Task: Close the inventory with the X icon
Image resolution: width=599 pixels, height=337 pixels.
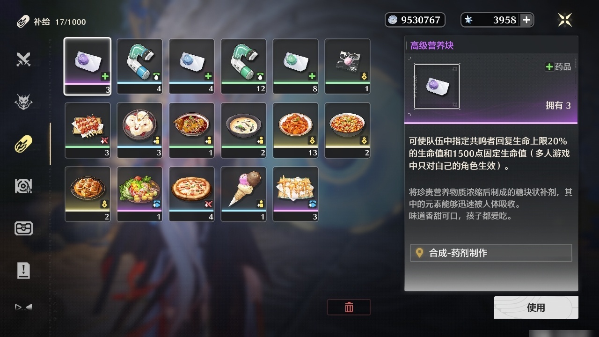Action: pyautogui.click(x=565, y=20)
